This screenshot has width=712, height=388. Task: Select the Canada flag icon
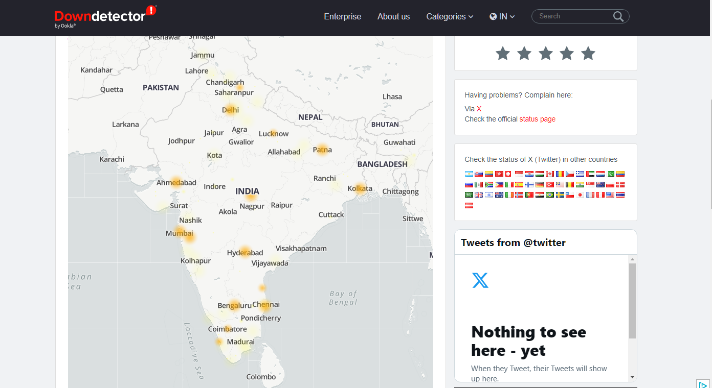[x=549, y=174]
